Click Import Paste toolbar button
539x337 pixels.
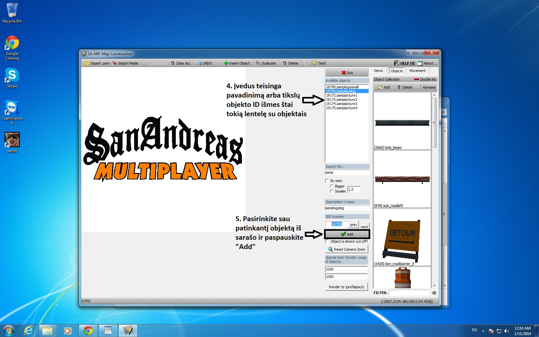pyautogui.click(x=125, y=63)
